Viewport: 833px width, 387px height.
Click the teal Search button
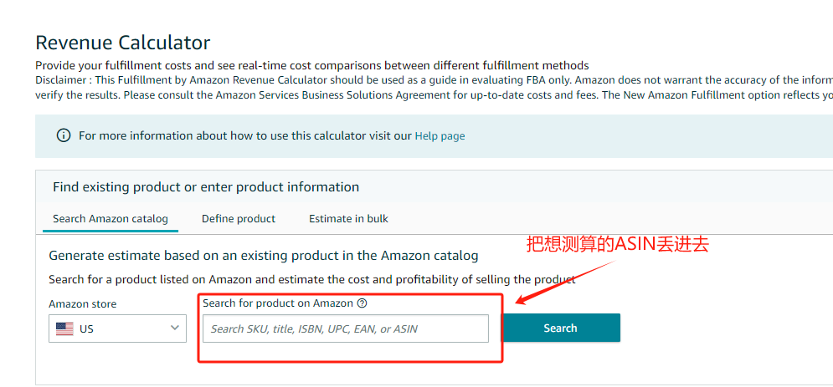click(x=560, y=328)
